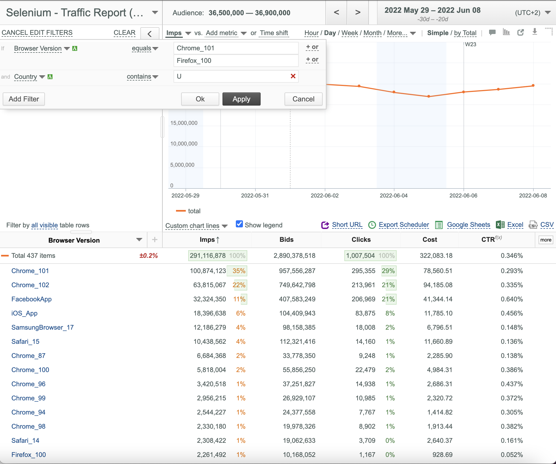Open the report title dropdown
The width and height of the screenshot is (556, 464).
pos(155,13)
